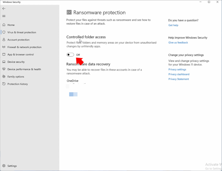
Task: Minimize the Windows Security window
Action: 201,2
